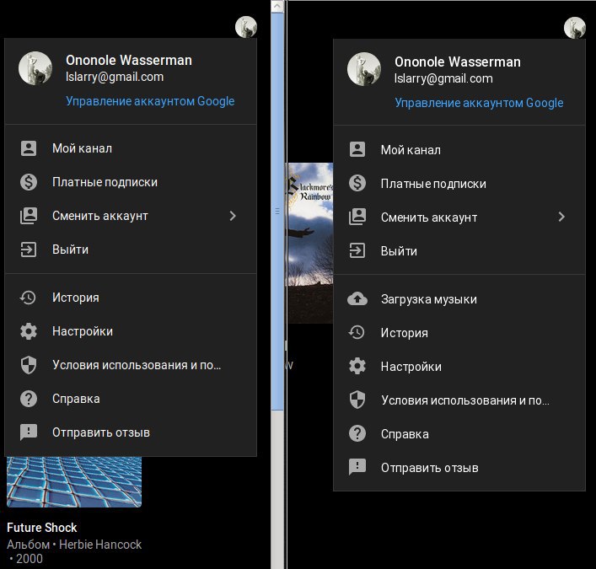Open "Управление аккаунтом Google" link in left menu
The width and height of the screenshot is (596, 569).
coord(150,101)
